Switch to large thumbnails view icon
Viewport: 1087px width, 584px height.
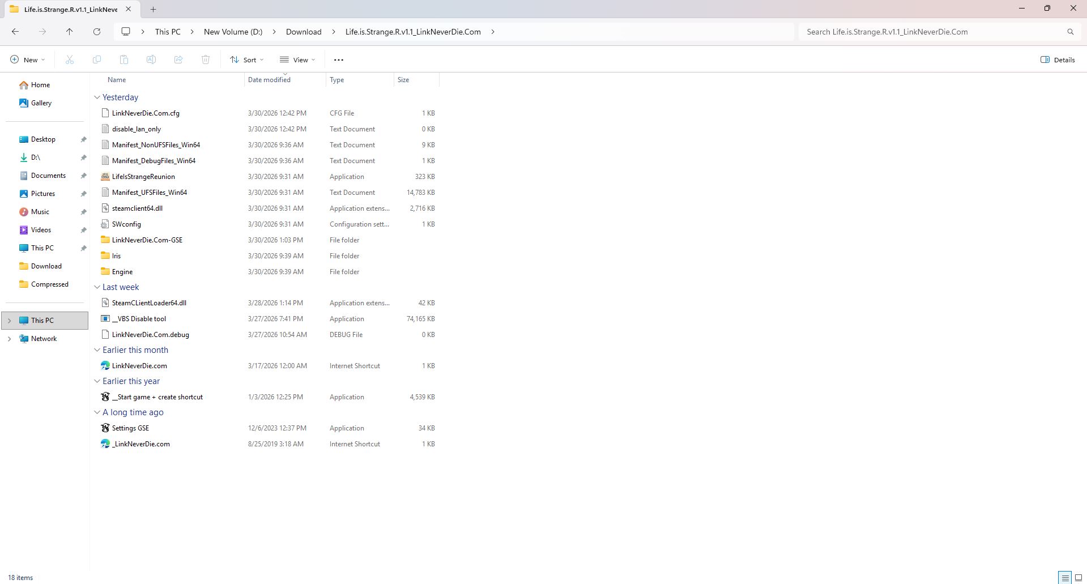1079,578
